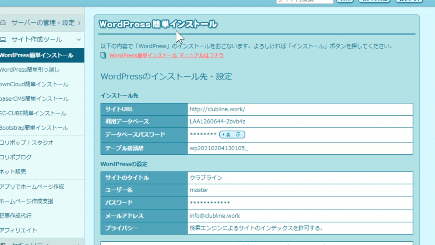Select the username value master
Viewport: 435px width, 245px height.
click(x=199, y=190)
